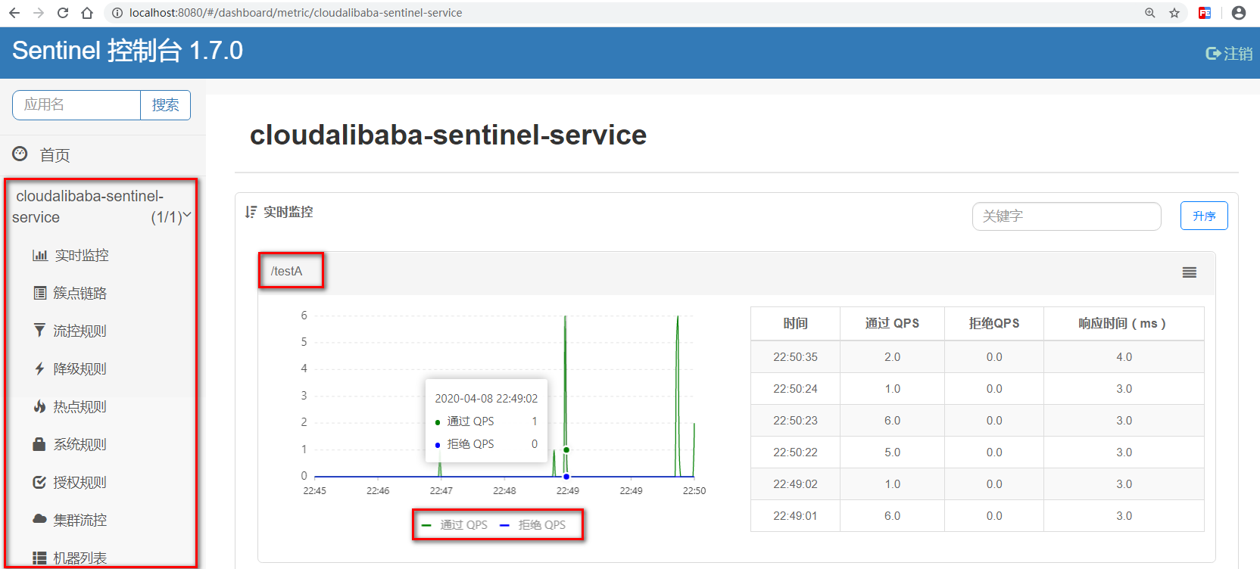This screenshot has width=1260, height=569.
Task: Focus the 关键字 keyword field
Action: tap(1067, 216)
